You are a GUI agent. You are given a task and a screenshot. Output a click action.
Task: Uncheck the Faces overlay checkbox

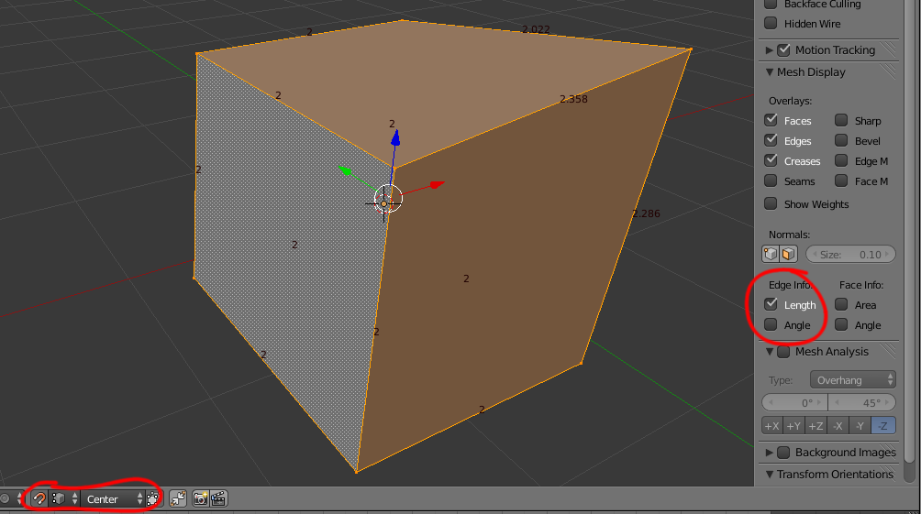(x=771, y=120)
